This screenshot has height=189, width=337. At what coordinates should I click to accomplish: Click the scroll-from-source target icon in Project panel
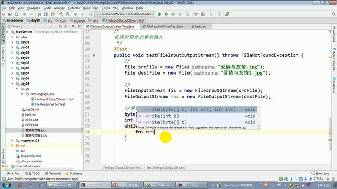click(61, 26)
